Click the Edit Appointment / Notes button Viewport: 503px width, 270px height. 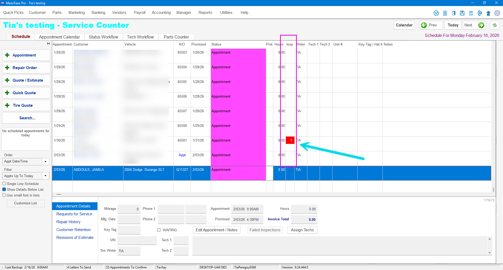point(216,230)
